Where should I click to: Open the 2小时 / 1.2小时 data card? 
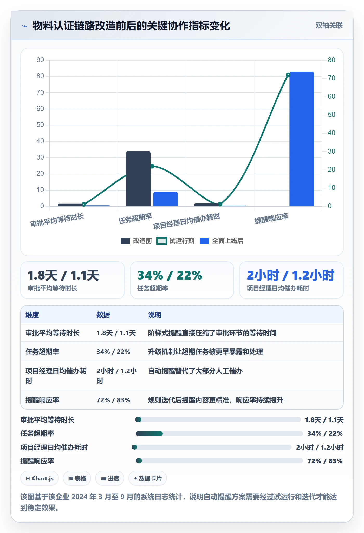(x=291, y=280)
